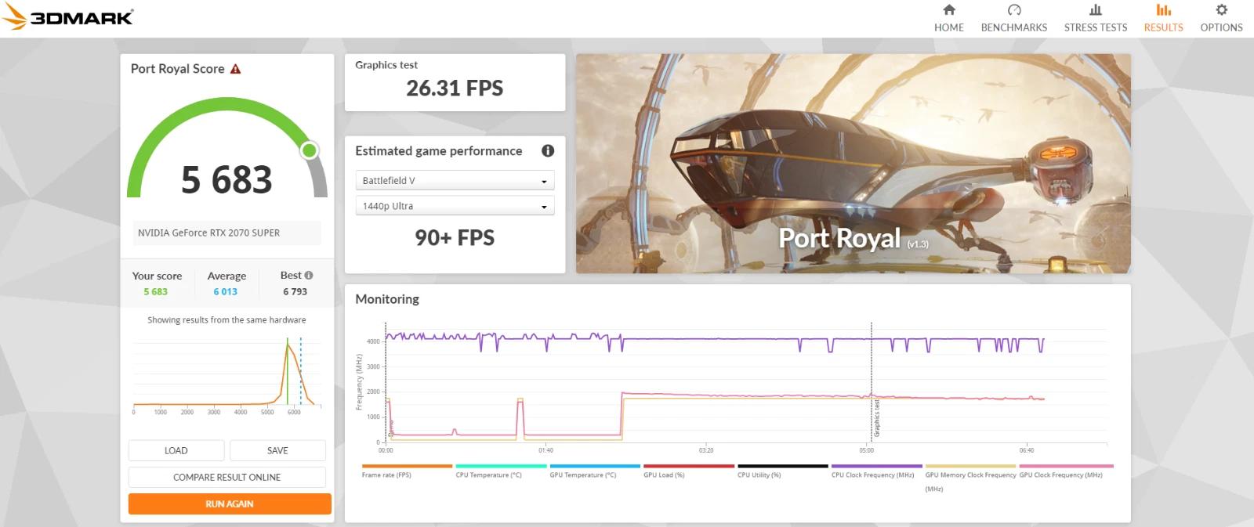Select the Results bars icon
Viewport: 1254px width, 527px height.
1164,9
